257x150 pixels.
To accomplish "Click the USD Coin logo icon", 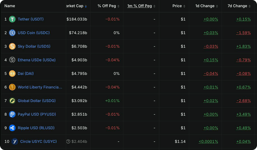I will 12,33.
